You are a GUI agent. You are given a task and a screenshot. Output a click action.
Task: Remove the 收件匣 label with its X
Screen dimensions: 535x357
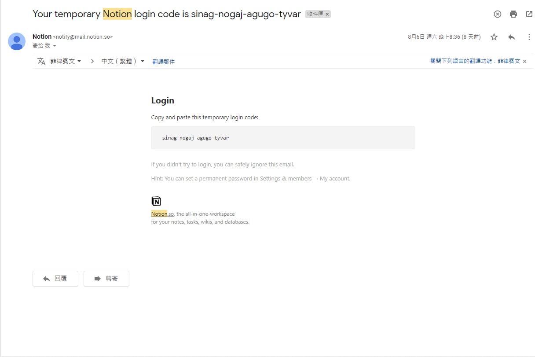click(327, 14)
